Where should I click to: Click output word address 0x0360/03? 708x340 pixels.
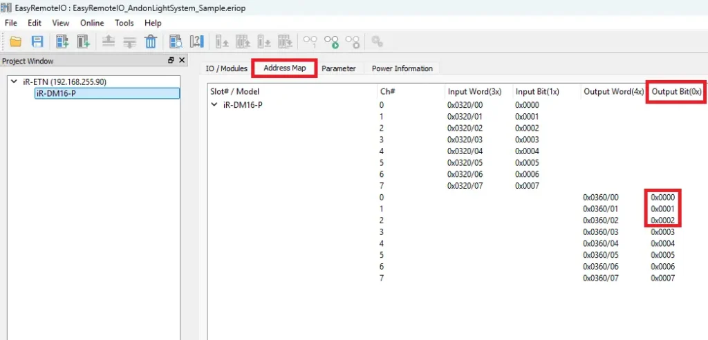click(601, 232)
